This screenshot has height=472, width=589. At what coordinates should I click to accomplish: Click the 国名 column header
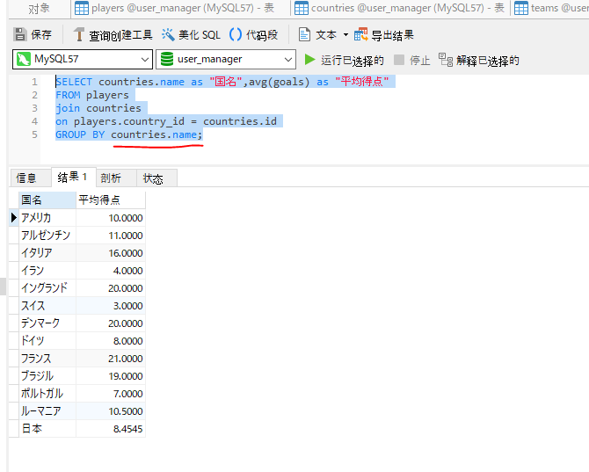(x=47, y=200)
